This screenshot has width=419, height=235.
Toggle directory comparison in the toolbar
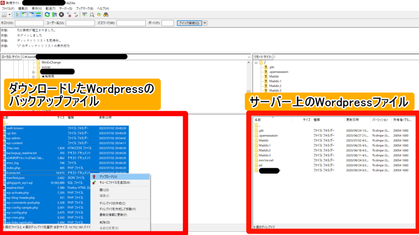92,15
